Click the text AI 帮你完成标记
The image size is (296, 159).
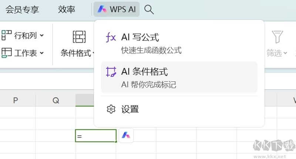pyautogui.click(x=149, y=85)
